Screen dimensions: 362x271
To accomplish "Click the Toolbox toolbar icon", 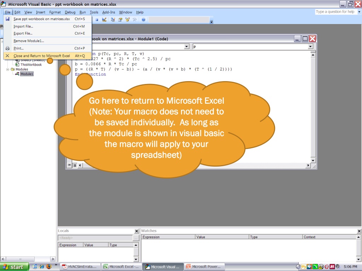I will pyautogui.click(x=135, y=20).
